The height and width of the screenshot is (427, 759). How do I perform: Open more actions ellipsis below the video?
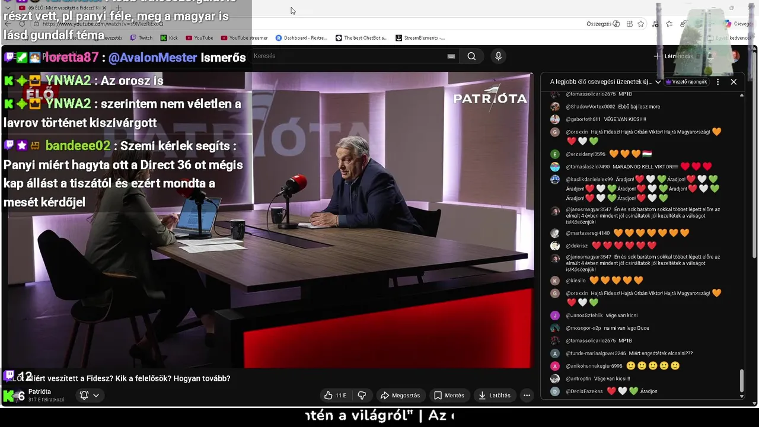pyautogui.click(x=527, y=396)
